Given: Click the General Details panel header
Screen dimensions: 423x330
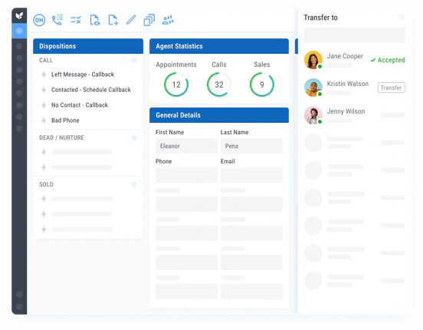Looking at the screenshot, I should [x=219, y=115].
